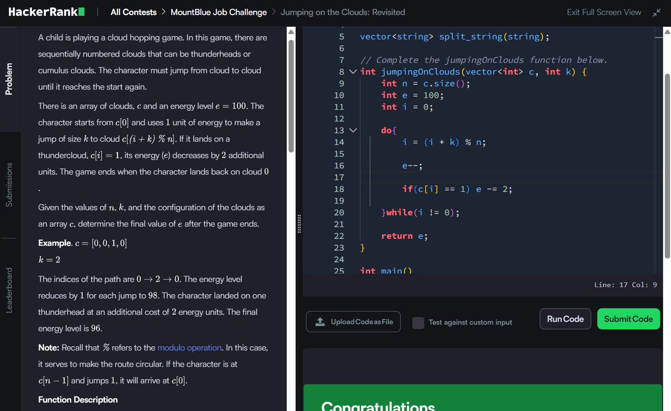Viewport: 671px width, 411px height.
Task: Go to All Contests breadcrumb
Action: tap(134, 12)
